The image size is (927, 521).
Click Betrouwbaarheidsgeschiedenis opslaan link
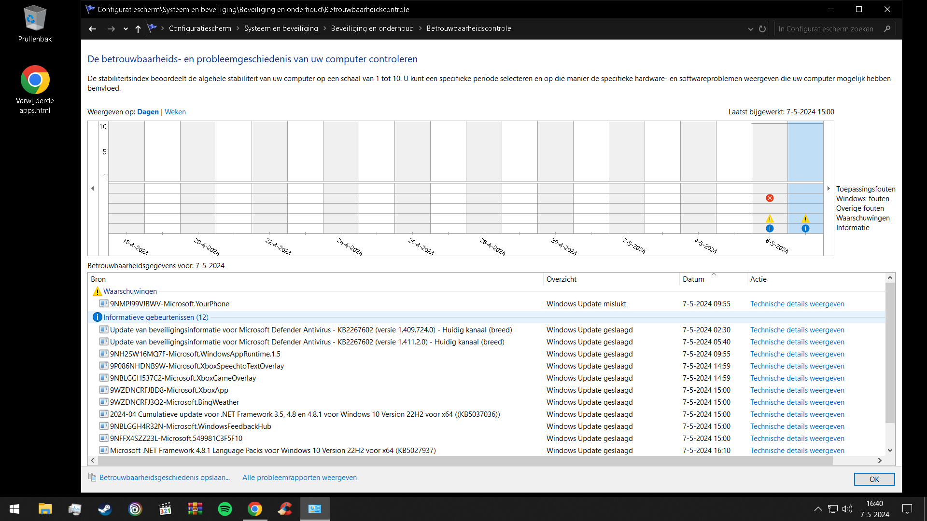point(165,478)
